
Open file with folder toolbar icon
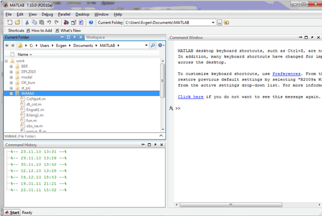(17, 22)
